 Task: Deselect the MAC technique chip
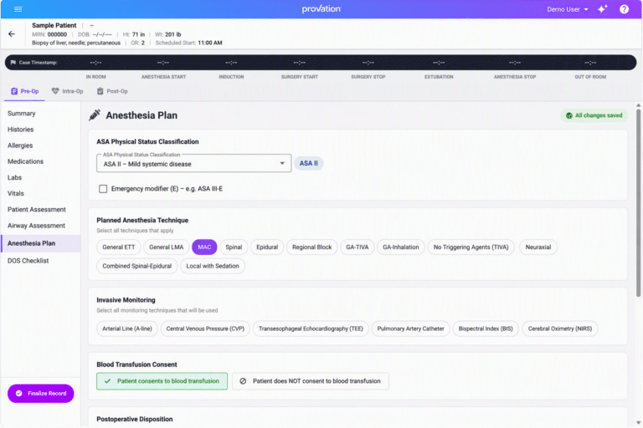[x=204, y=247]
